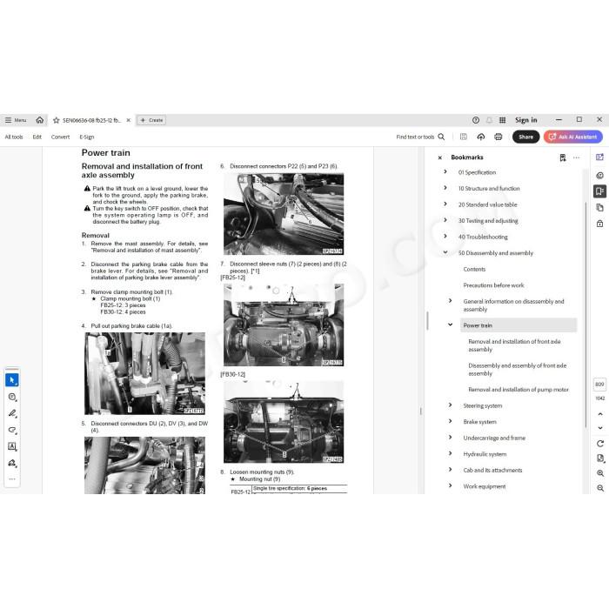
Task: Open the apps grid icon
Action: tap(502, 120)
